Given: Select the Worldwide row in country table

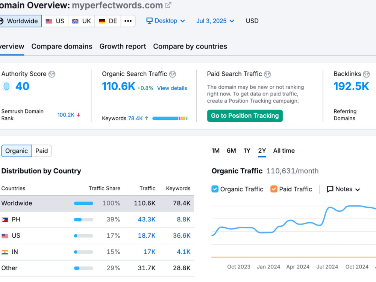Looking at the screenshot, I should 97,203.
